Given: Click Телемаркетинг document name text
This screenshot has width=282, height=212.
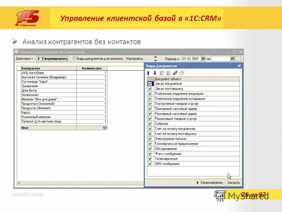Looking at the screenshot, I should pos(166,159).
